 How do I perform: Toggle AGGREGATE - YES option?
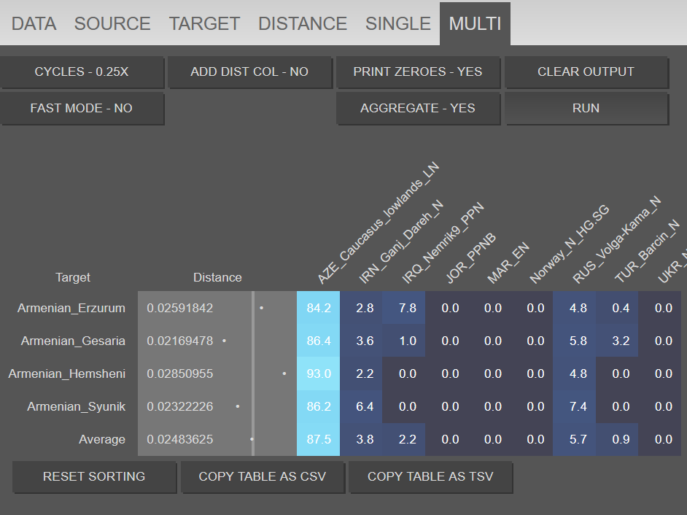coord(418,108)
